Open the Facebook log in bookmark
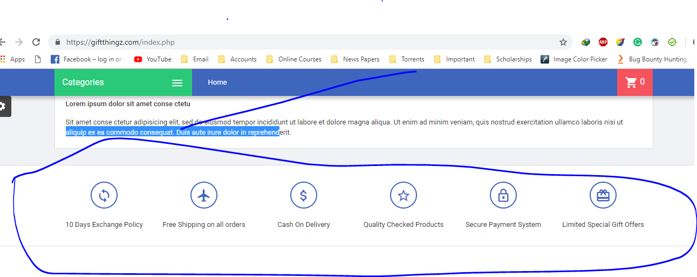Viewport: 697px width, 277px height. [86, 59]
